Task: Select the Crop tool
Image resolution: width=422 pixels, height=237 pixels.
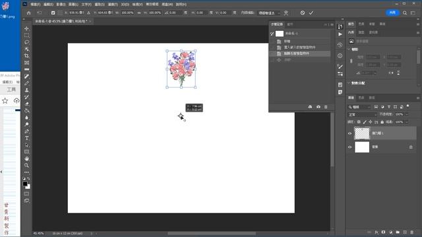Action: tap(26, 56)
